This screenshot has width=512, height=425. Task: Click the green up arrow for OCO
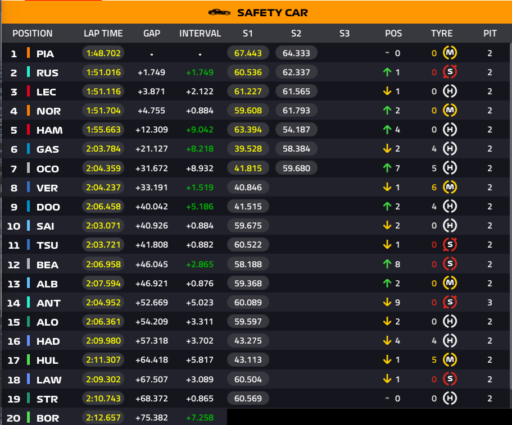(387, 168)
